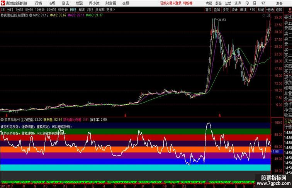Select the 周线 weekly period tab
This screenshot has height=188, width=292.
(x=81, y=10)
